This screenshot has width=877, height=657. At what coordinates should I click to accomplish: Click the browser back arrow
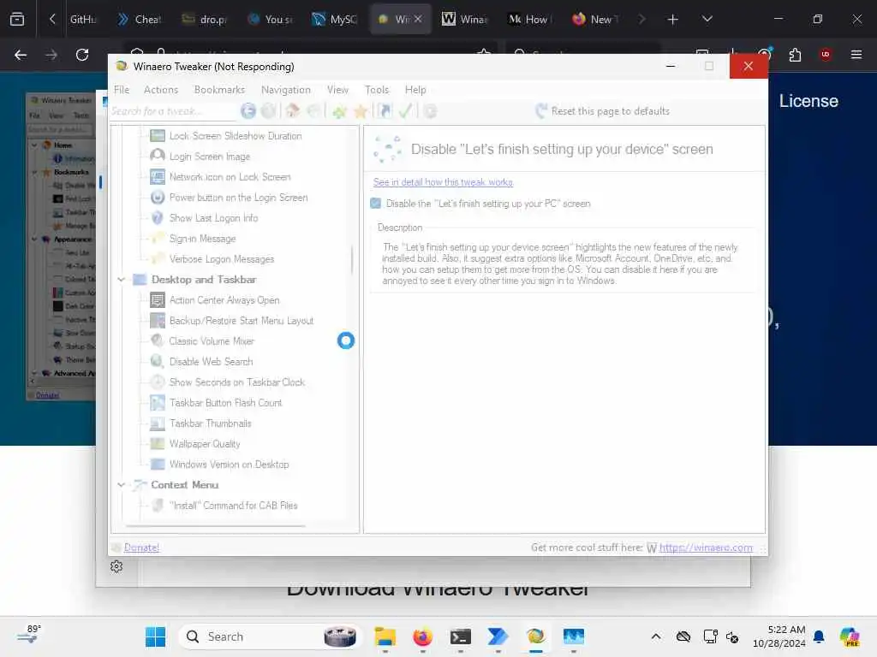pos(21,55)
